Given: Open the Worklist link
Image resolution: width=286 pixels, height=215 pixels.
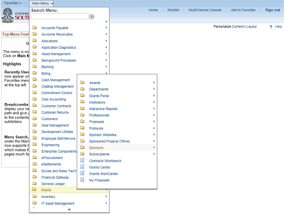Looking at the screenshot, I should 173,10.
